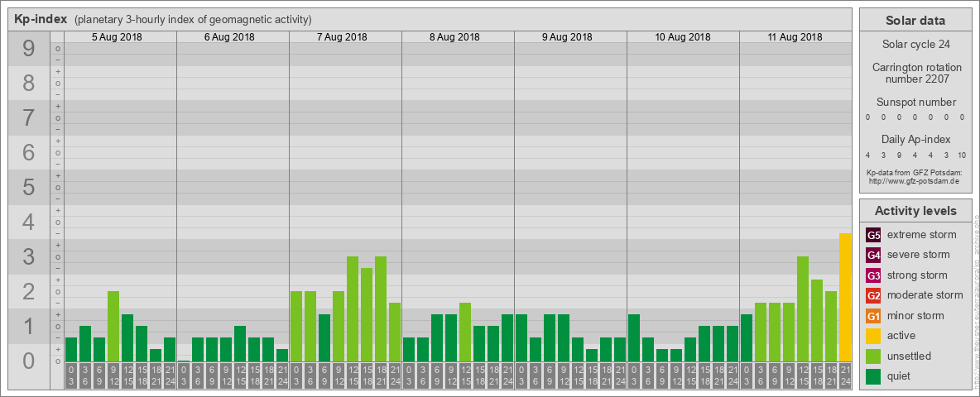The image size is (980, 397).
Task: Open the http://www.gfz-potsdam.de link
Action: coord(915,181)
